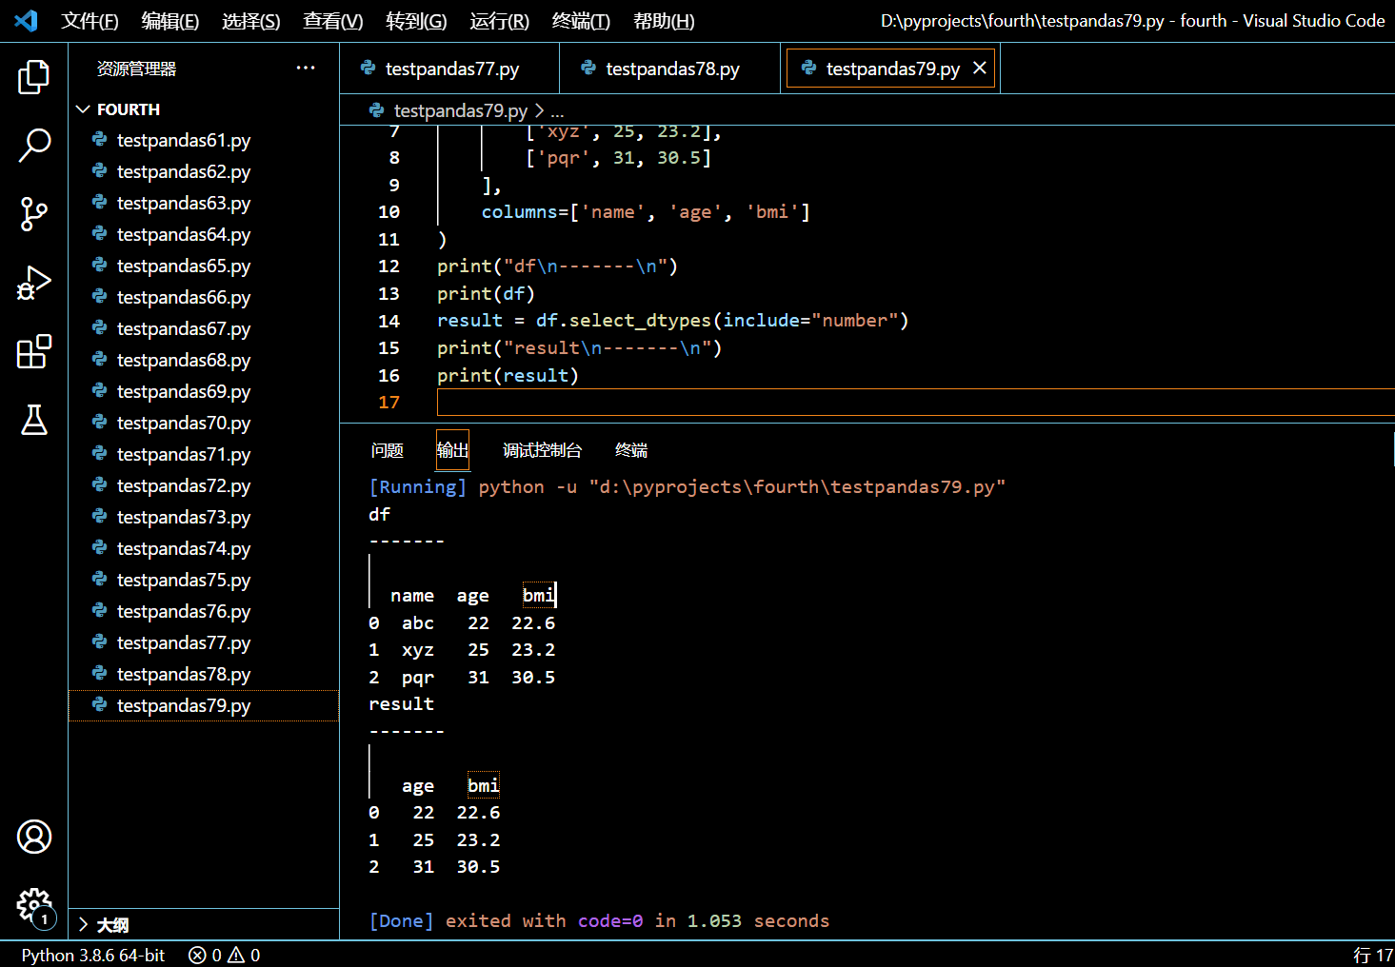The width and height of the screenshot is (1395, 967).
Task: Click the errors count status icon
Action: [x=206, y=955]
